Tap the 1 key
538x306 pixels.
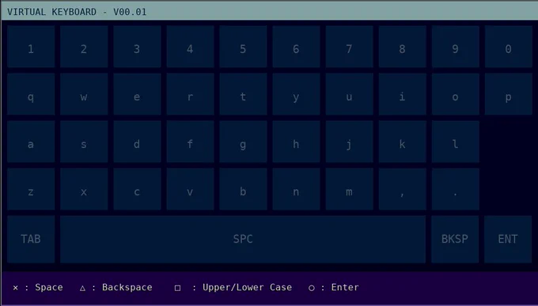pos(31,47)
